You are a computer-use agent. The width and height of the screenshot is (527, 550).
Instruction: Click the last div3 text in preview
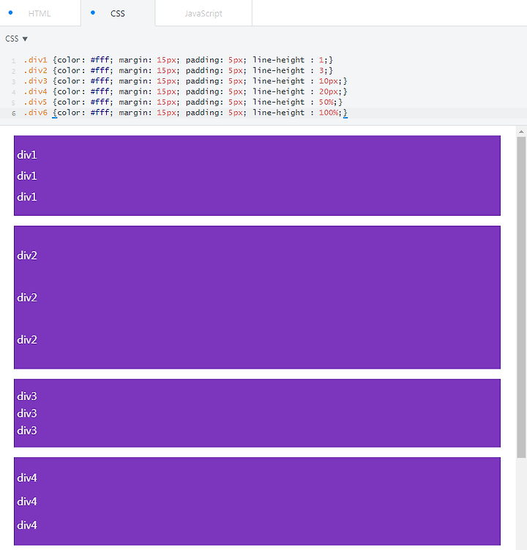(27, 430)
